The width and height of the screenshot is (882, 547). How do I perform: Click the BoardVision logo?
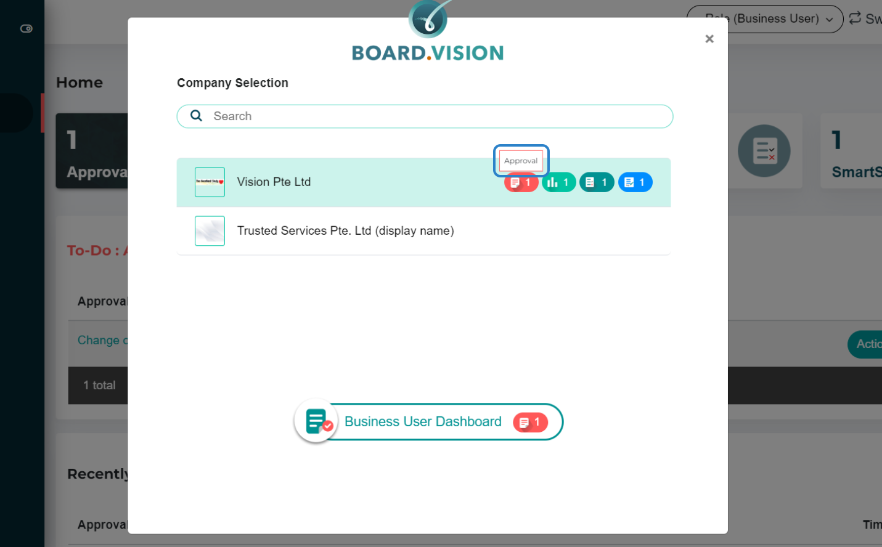pyautogui.click(x=428, y=31)
